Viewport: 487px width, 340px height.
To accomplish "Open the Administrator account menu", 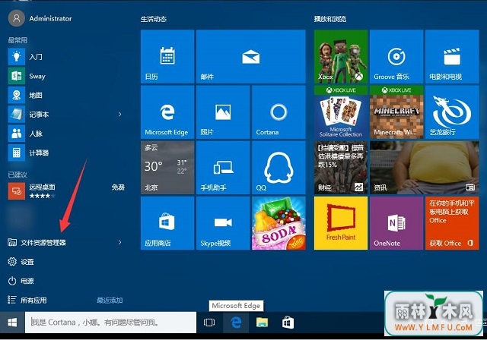I will pyautogui.click(x=40, y=18).
